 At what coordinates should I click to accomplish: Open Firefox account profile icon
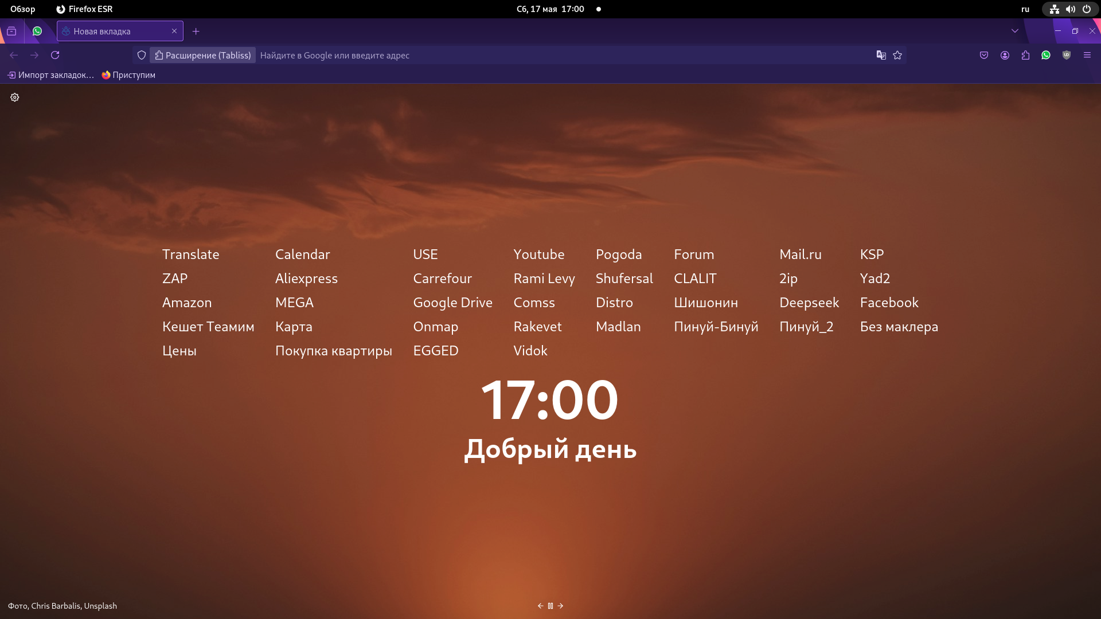(1005, 55)
